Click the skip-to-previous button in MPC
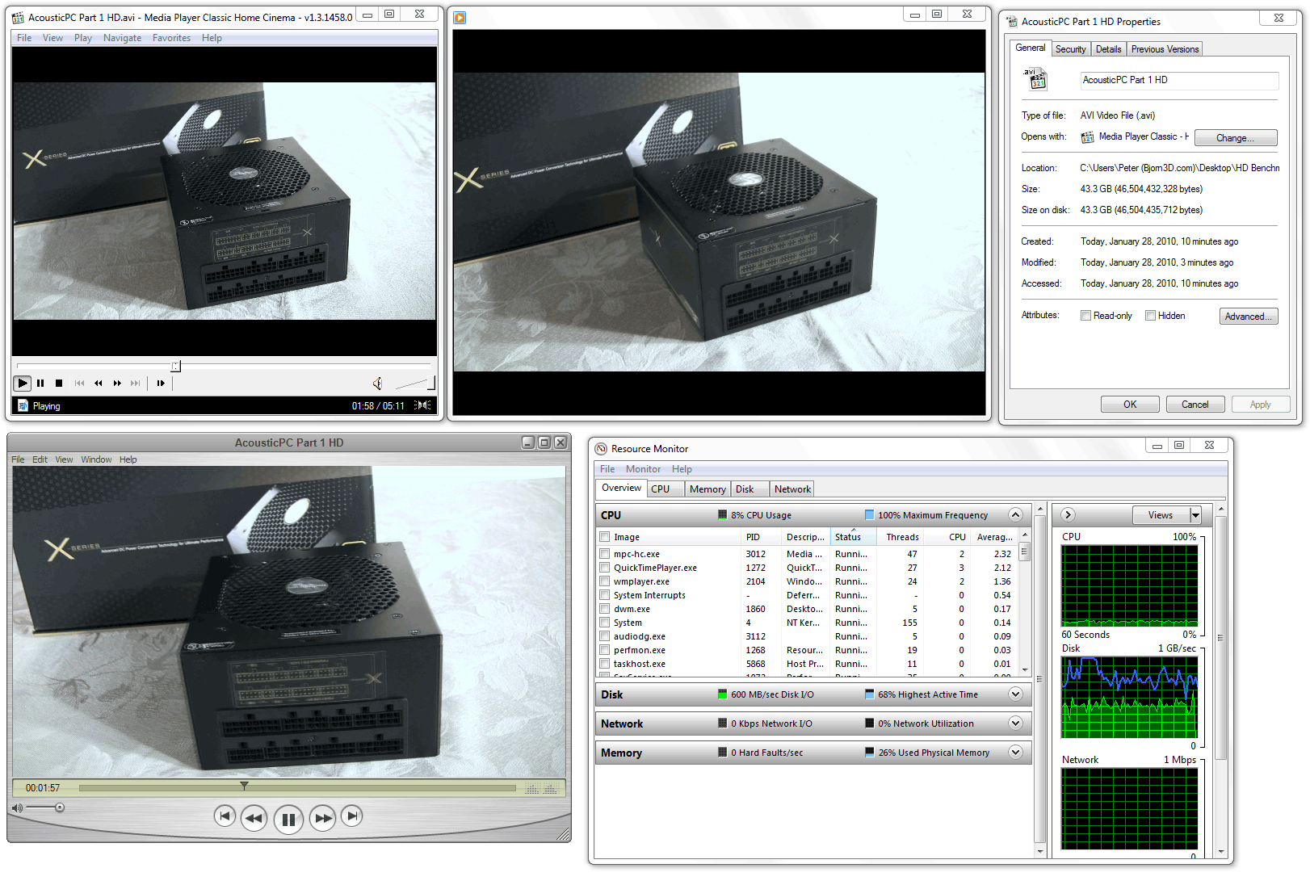1310x885 pixels. tap(79, 383)
